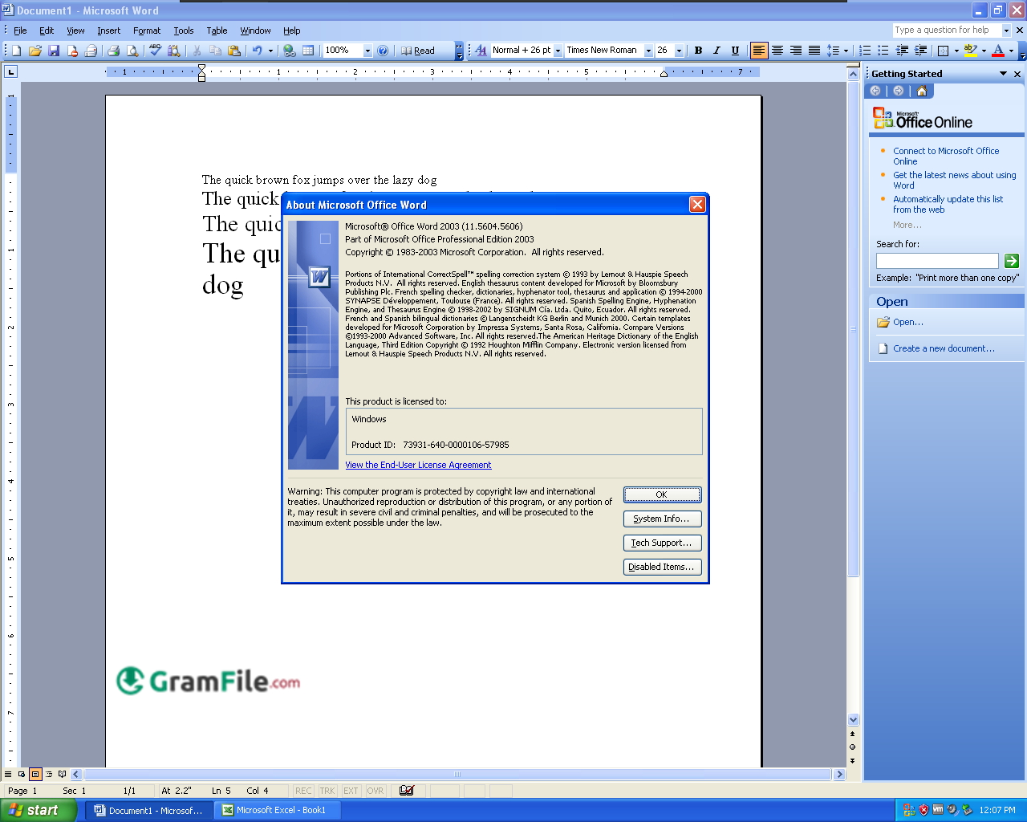This screenshot has width=1027, height=822.
Task: Open the Print Preview tool
Action: pyautogui.click(x=132, y=51)
